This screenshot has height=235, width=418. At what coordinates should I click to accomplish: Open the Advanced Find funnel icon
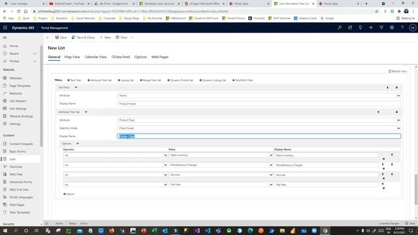pos(381,27)
